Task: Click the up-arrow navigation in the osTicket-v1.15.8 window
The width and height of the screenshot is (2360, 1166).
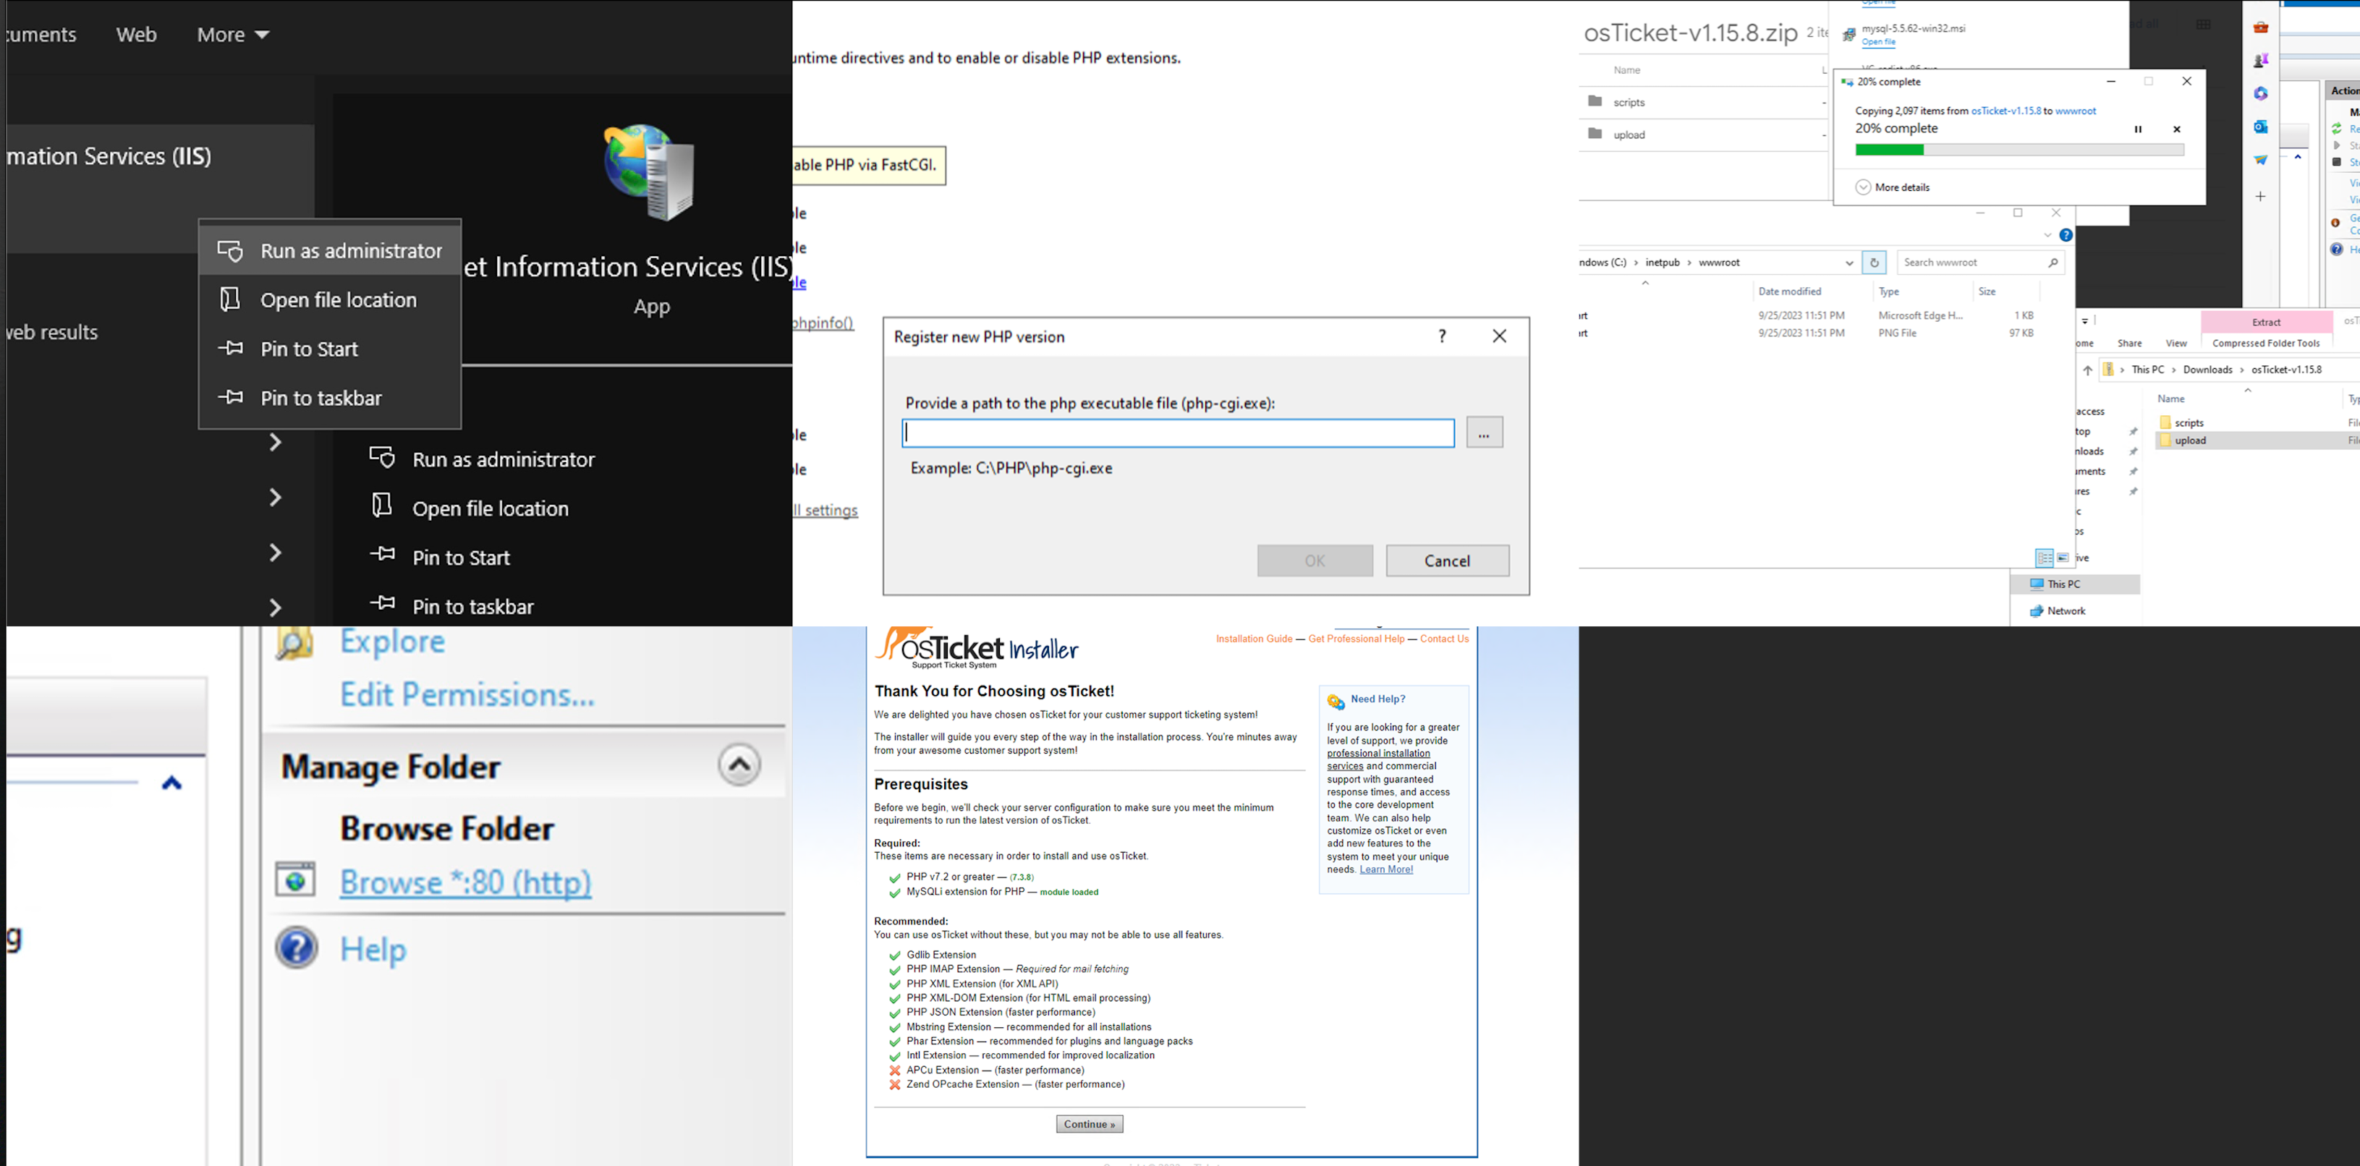Action: (x=2089, y=369)
